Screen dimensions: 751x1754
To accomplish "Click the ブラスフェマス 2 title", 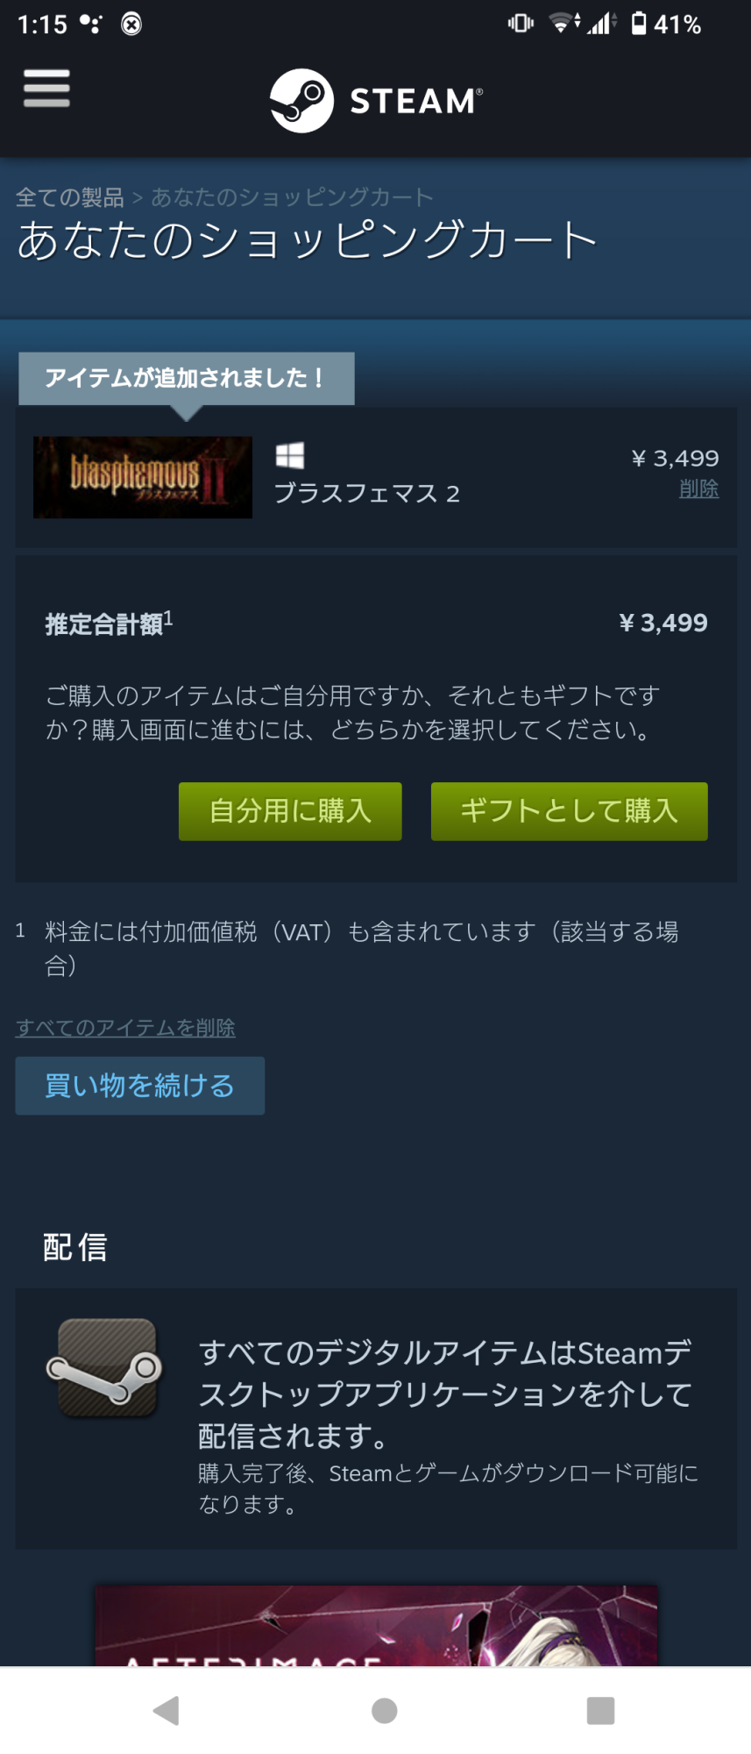I will (x=366, y=494).
